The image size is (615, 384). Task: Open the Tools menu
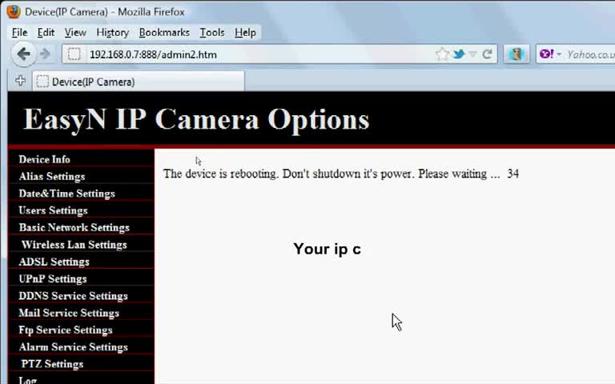[x=211, y=33]
